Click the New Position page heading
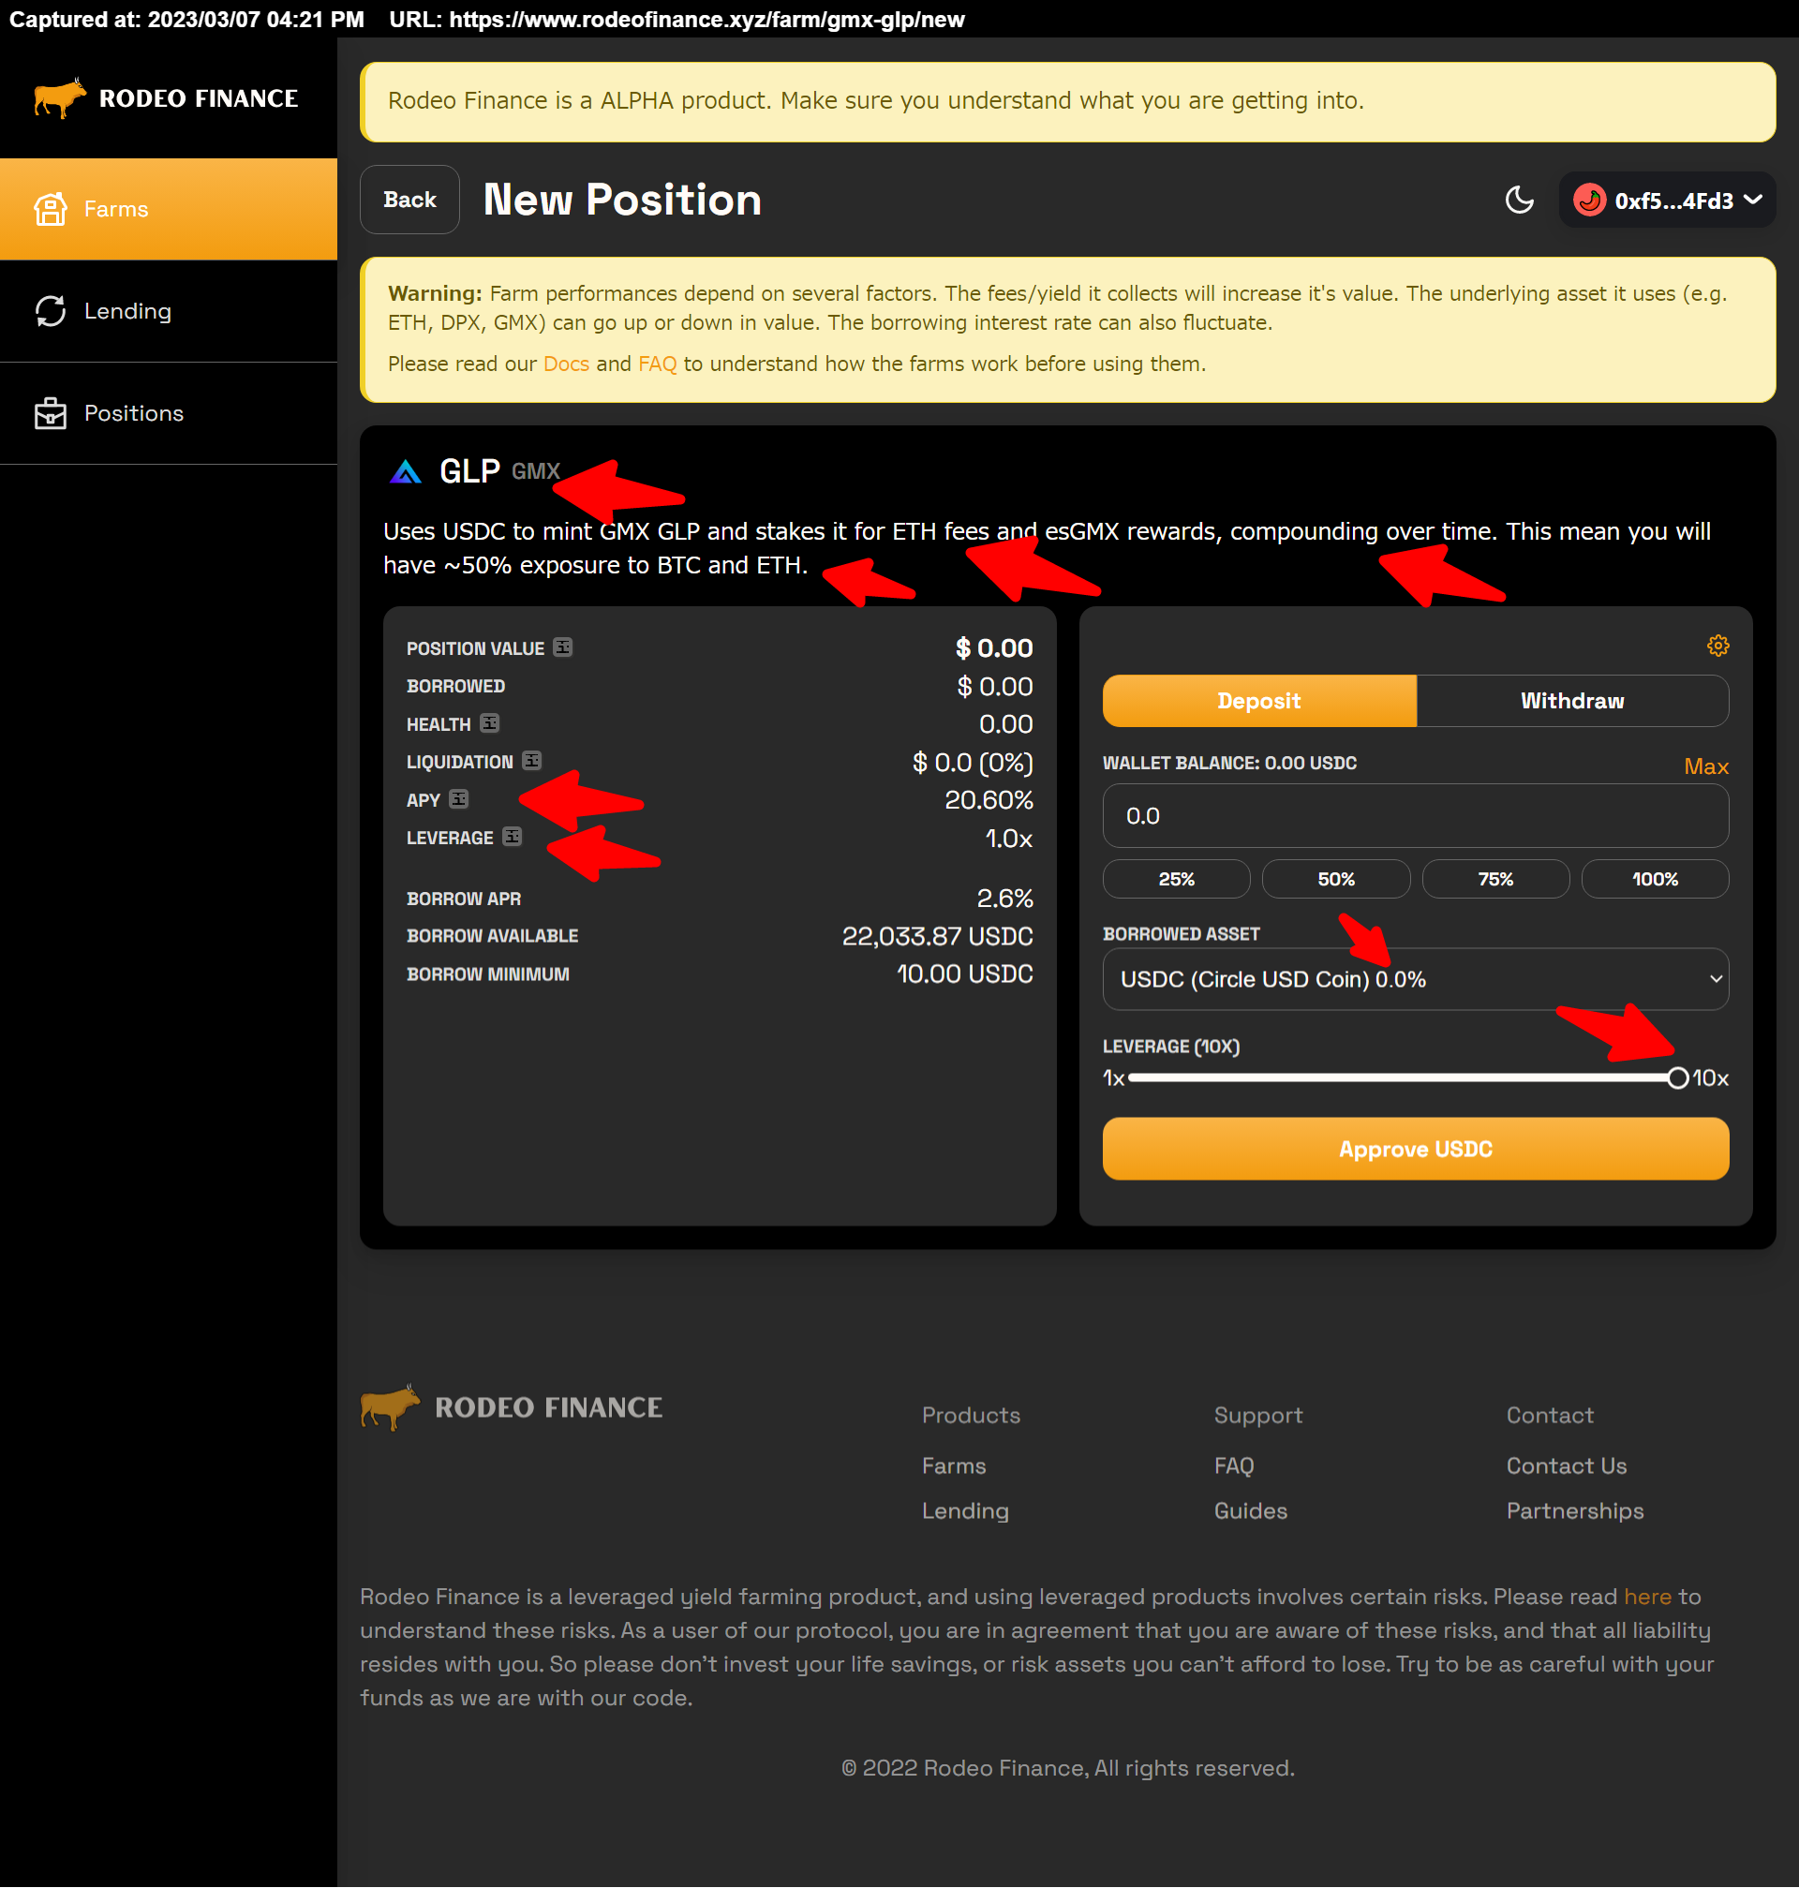The height and width of the screenshot is (1888, 1799). (622, 200)
